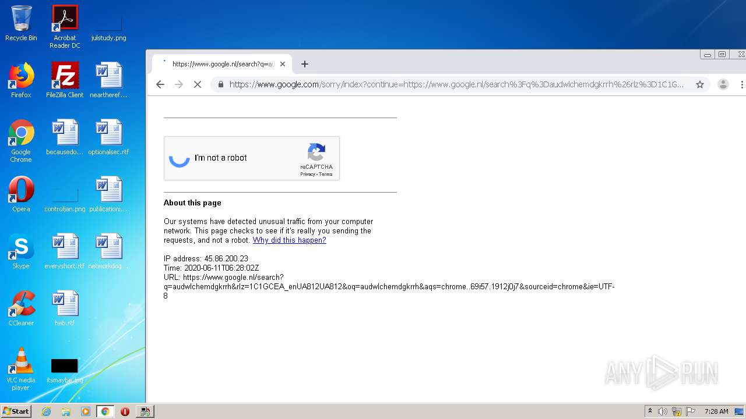Open a new tab with plus button
The height and width of the screenshot is (419, 746).
pos(304,64)
